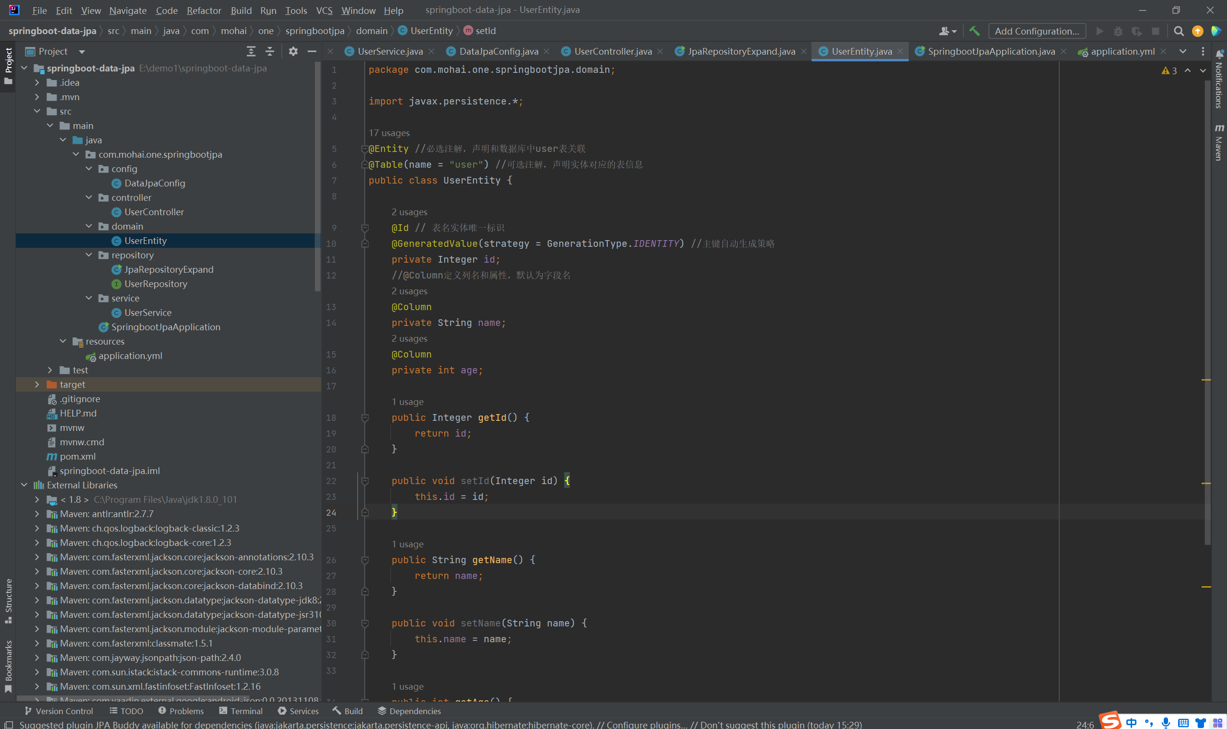Open Project panel settings gear

tap(293, 51)
